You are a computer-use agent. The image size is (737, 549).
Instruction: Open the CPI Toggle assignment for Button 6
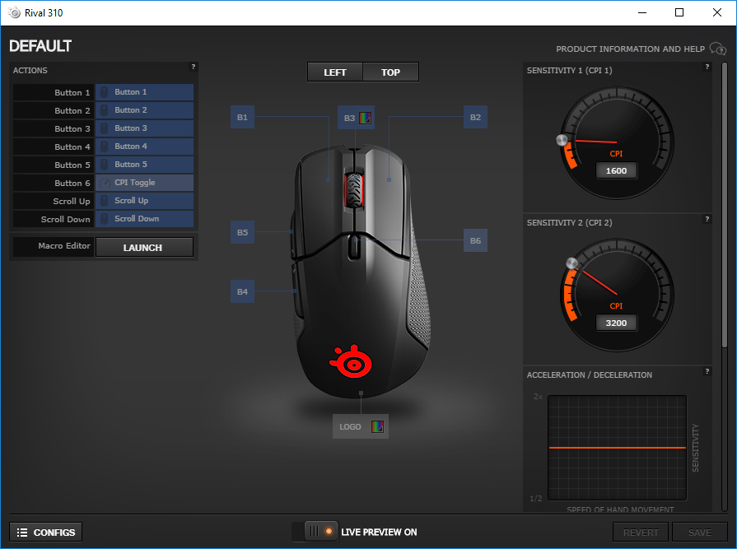pyautogui.click(x=144, y=183)
